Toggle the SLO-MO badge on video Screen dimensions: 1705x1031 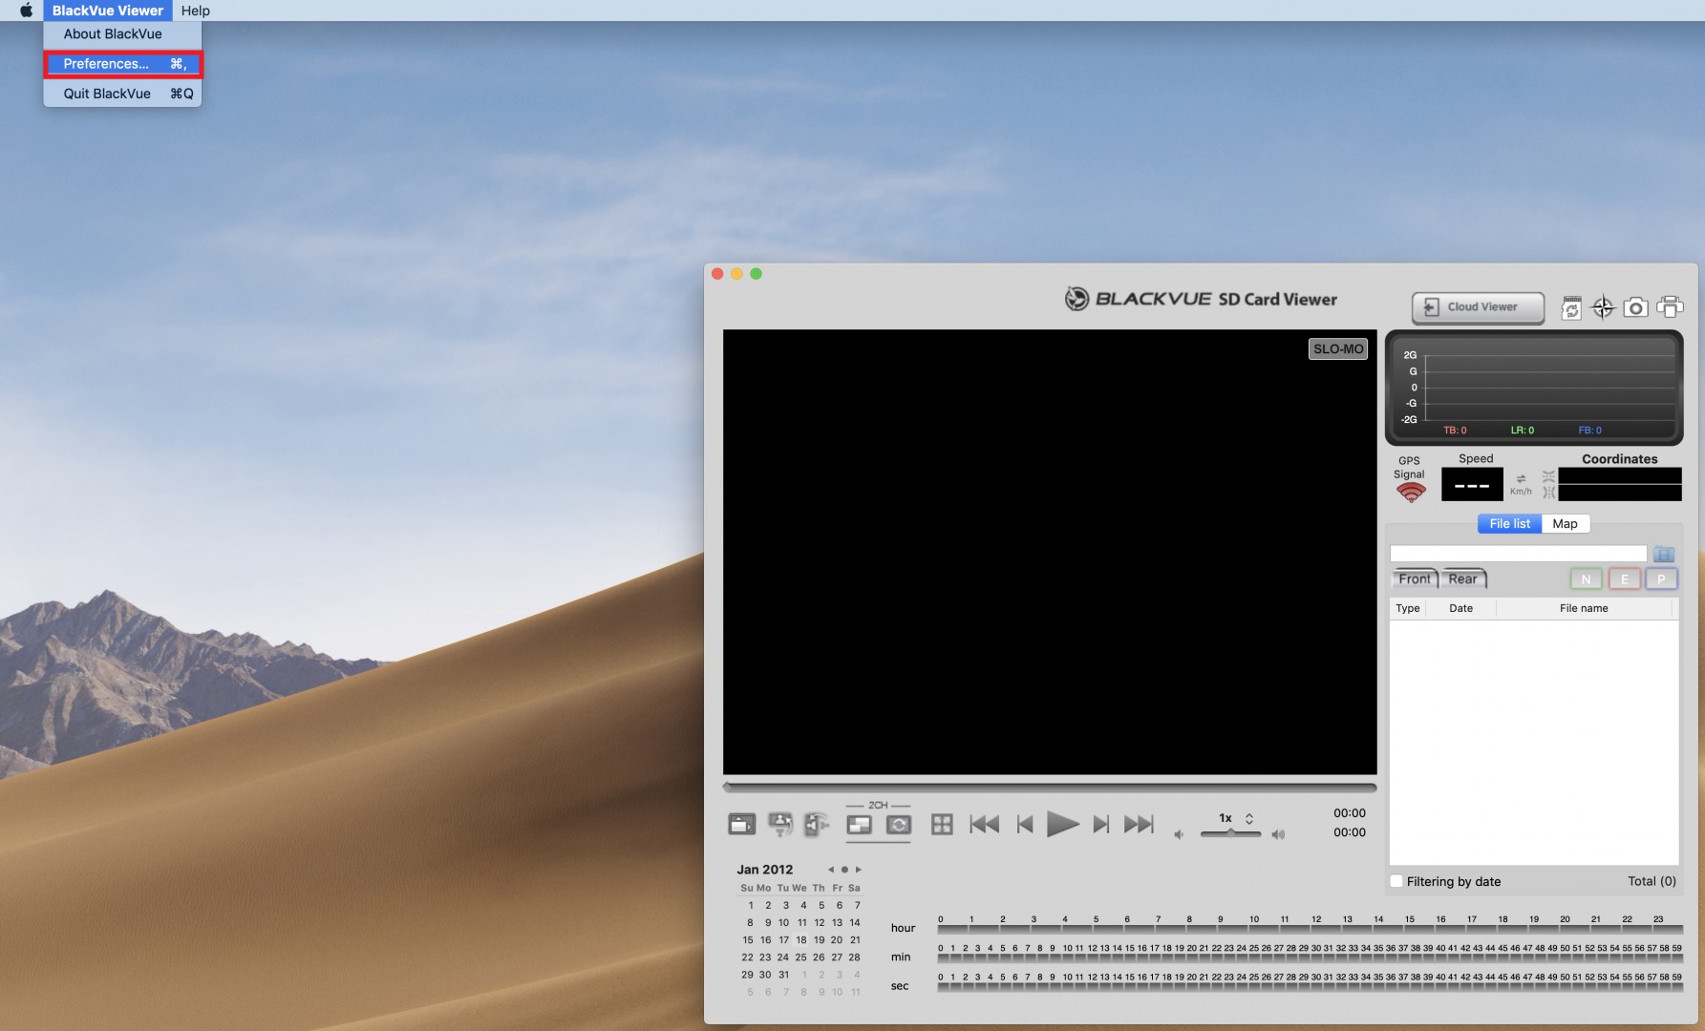(x=1337, y=348)
